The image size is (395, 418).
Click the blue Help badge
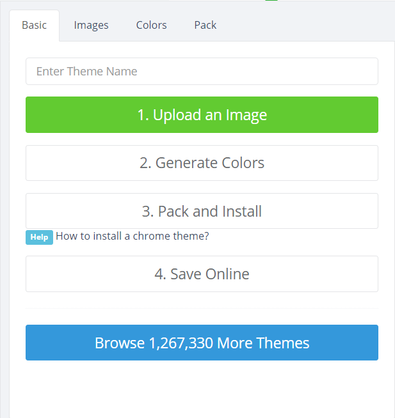pyautogui.click(x=39, y=237)
